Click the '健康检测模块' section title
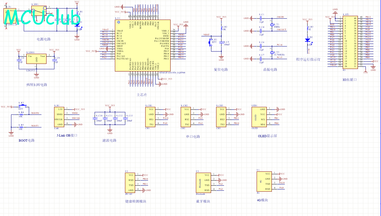This screenshot has width=381, height=216. pos(135,201)
